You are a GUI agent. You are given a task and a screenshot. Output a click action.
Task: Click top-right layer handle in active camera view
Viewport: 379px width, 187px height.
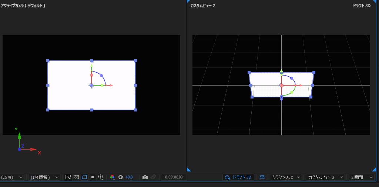pos(135,61)
